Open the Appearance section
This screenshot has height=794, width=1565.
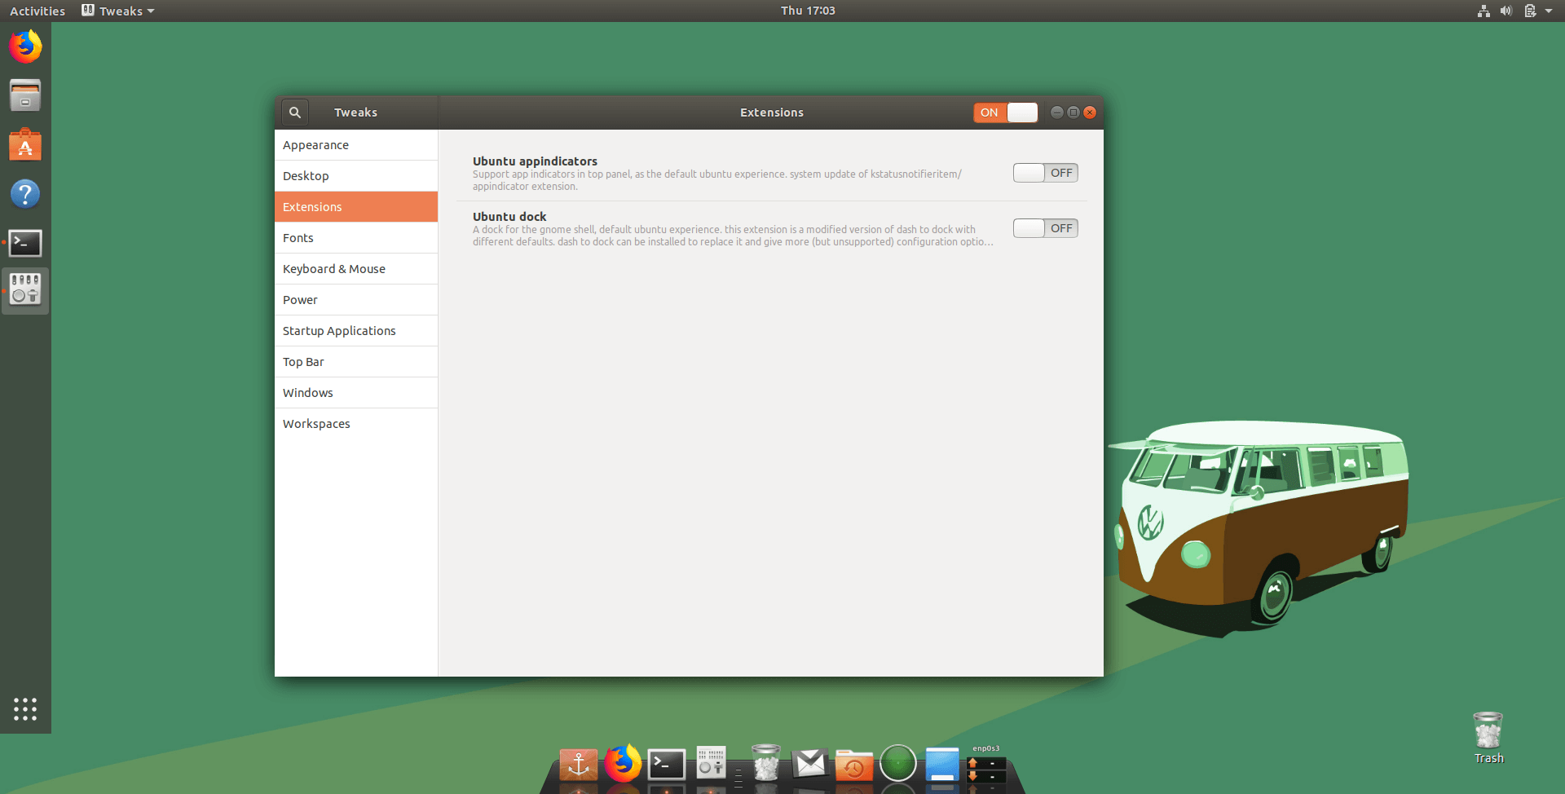(356, 145)
